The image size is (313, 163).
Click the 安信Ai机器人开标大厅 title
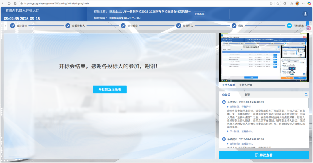(22, 10)
